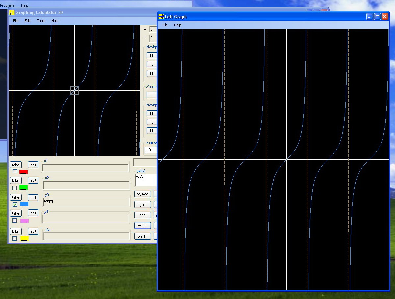Click the take button for y2
Image resolution: width=395 pixels, height=299 pixels.
pyautogui.click(x=16, y=180)
